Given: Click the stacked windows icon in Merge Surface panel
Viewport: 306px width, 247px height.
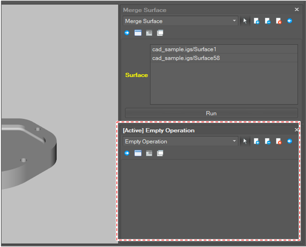Looking at the screenshot, I should pos(160,33).
